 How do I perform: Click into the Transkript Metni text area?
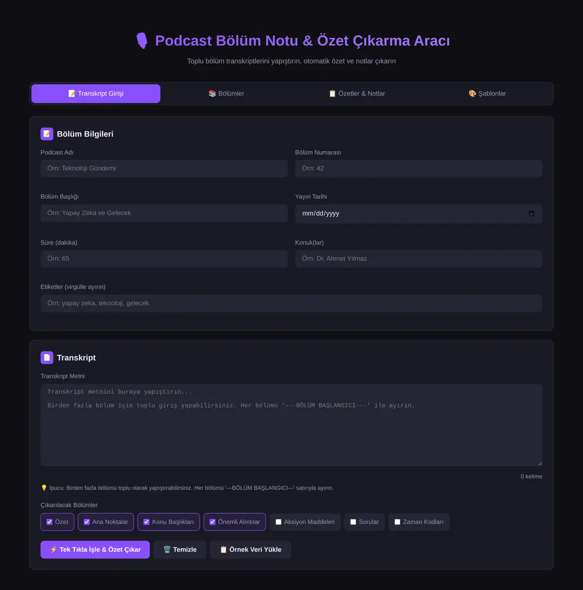tap(291, 425)
